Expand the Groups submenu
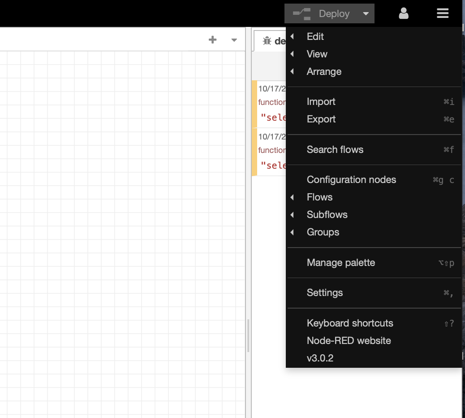The height and width of the screenshot is (418, 465). coord(374,232)
